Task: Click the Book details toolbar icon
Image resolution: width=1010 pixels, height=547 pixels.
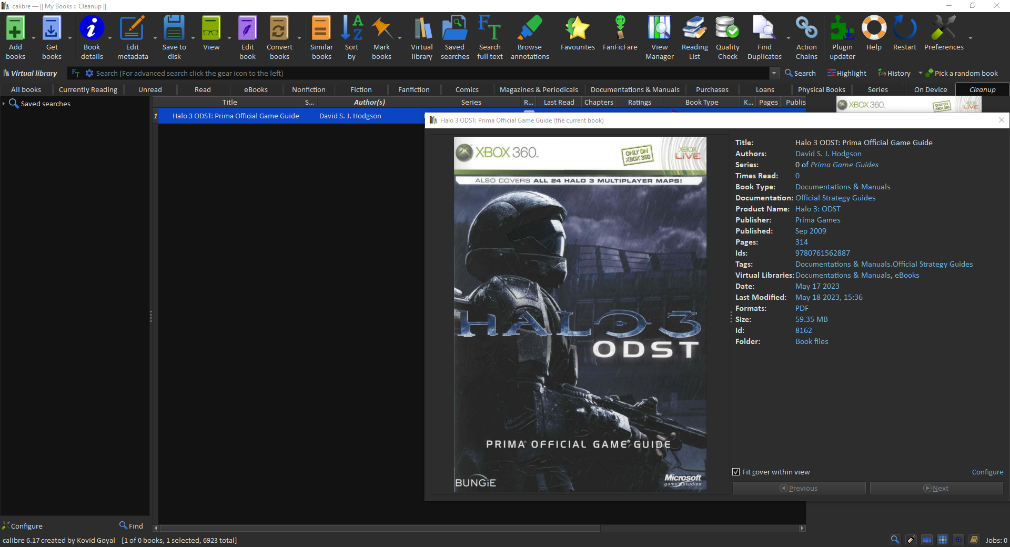Action: click(x=92, y=28)
